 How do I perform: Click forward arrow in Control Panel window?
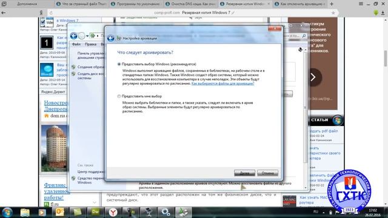click(x=82, y=36)
